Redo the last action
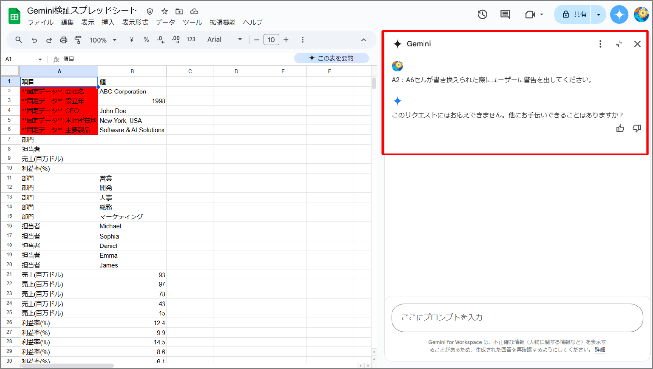 click(49, 40)
